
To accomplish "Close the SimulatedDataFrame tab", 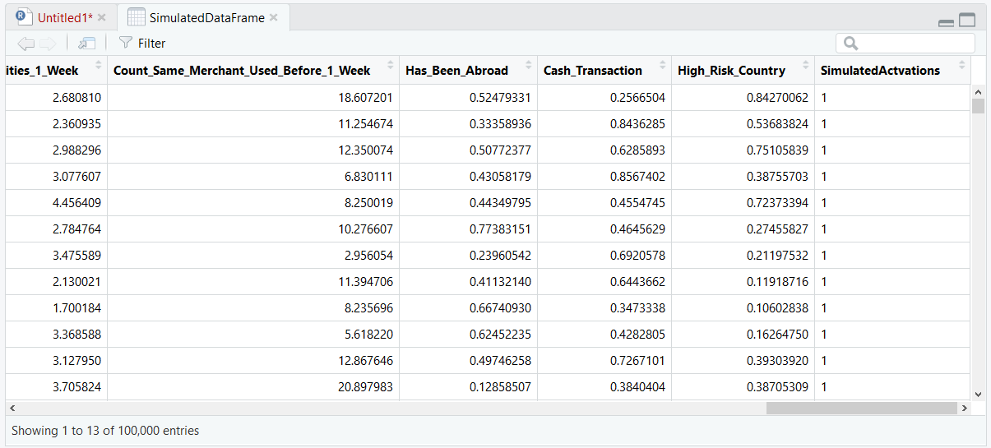I will coord(274,17).
